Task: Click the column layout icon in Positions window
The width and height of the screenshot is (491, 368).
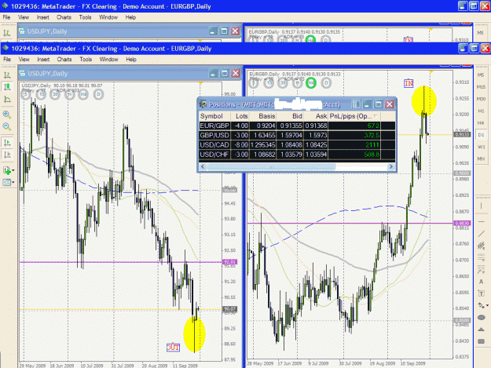Action: [356, 104]
